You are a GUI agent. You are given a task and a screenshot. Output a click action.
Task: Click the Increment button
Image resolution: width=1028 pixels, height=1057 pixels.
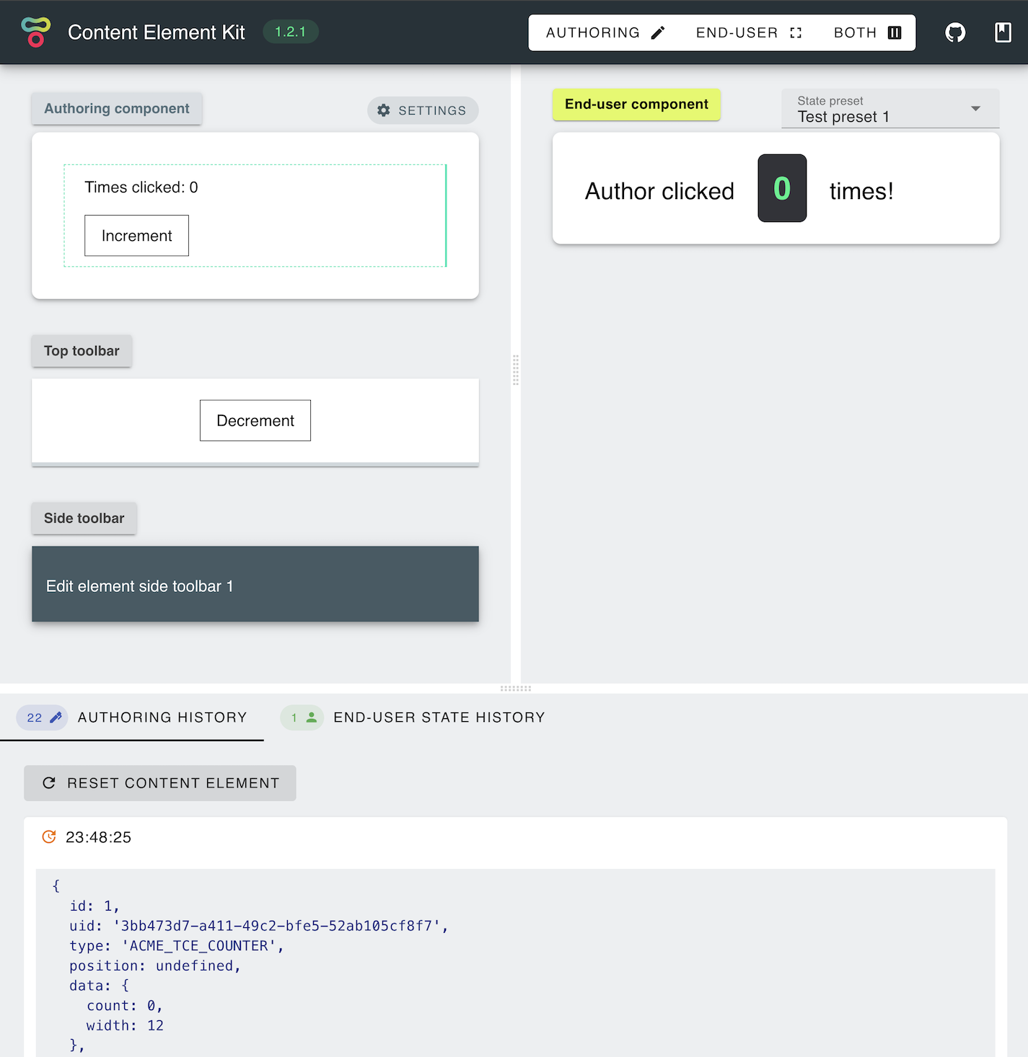[136, 236]
